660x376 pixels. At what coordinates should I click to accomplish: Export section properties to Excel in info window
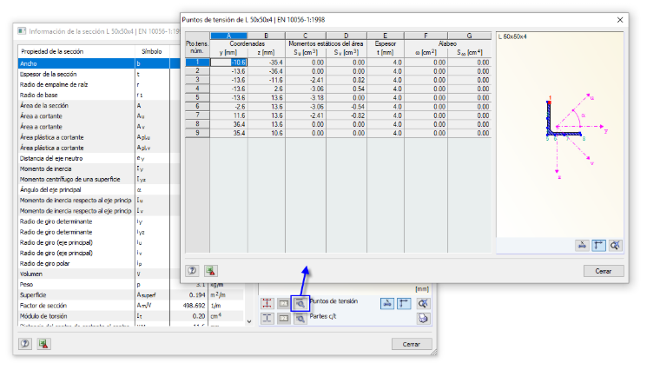[x=43, y=344]
